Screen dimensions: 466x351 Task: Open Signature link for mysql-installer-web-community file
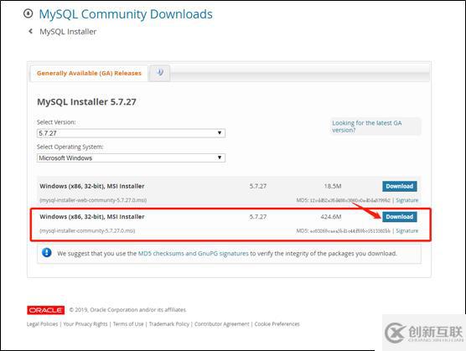point(406,200)
